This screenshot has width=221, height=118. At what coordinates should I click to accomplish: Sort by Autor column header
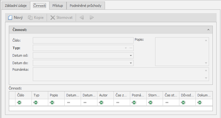(105, 95)
